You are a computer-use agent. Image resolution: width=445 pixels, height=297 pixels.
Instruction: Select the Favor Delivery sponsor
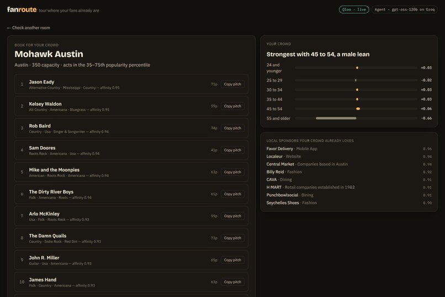pos(279,149)
